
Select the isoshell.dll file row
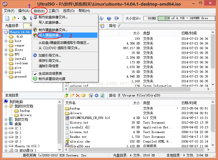tap(137, 127)
